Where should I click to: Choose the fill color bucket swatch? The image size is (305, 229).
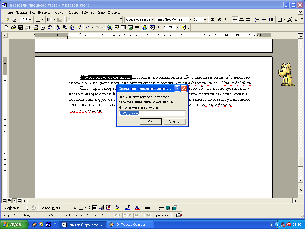117,208
